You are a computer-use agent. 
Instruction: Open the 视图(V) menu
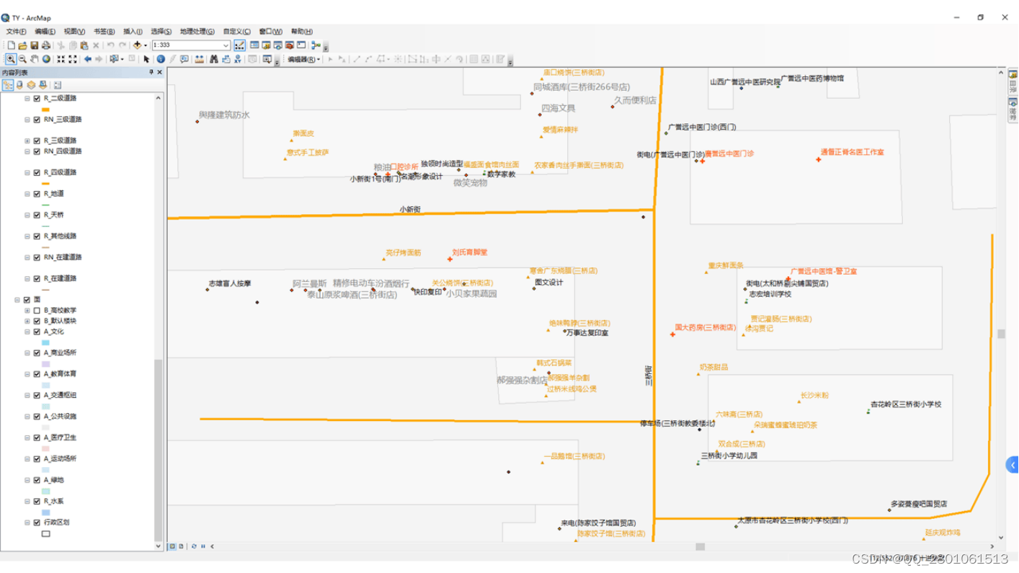74,32
